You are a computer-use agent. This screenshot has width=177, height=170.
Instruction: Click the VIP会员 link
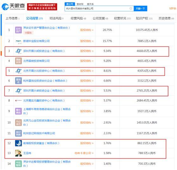point(173,9)
